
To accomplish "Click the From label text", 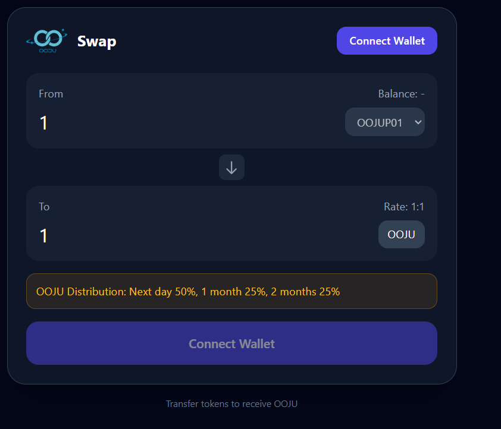I will 51,94.
